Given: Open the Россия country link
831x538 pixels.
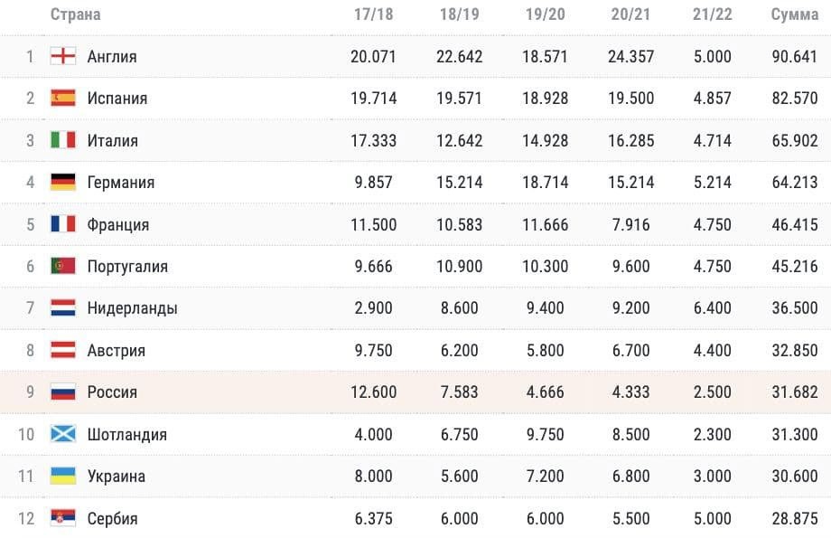Looking at the screenshot, I should click(x=112, y=392).
